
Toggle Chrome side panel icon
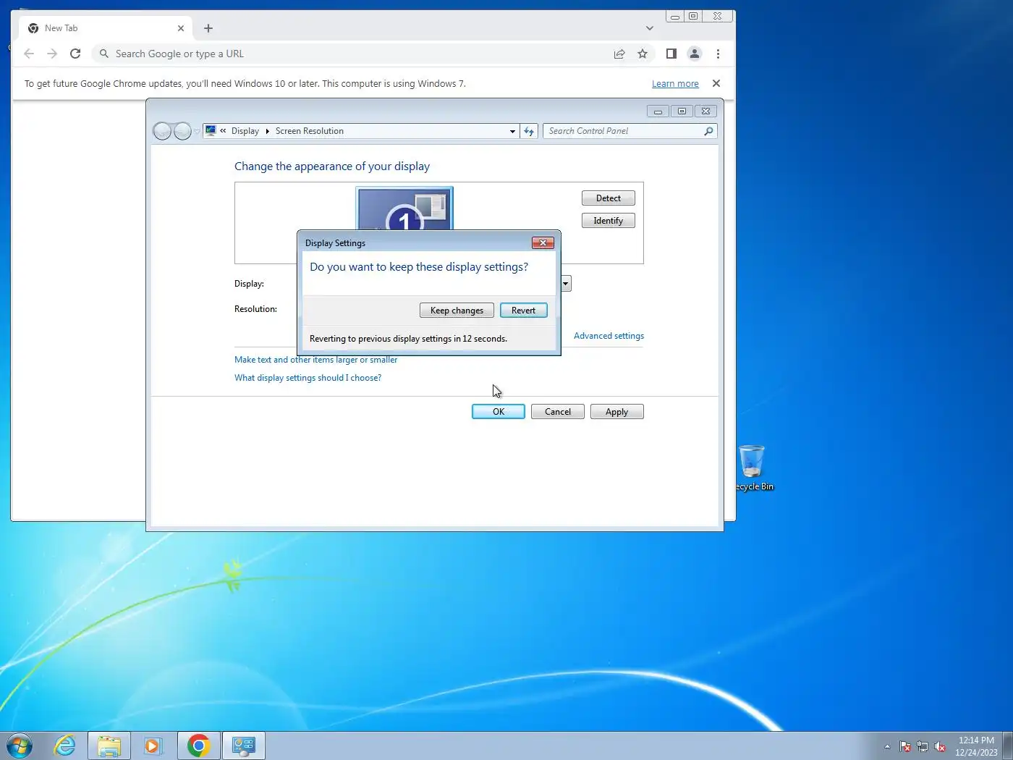coord(671,54)
